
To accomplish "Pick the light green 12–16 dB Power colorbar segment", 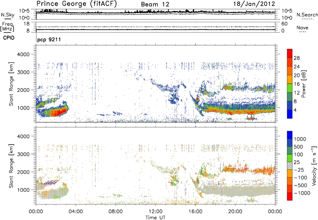I will pyautogui.click(x=290, y=88).
